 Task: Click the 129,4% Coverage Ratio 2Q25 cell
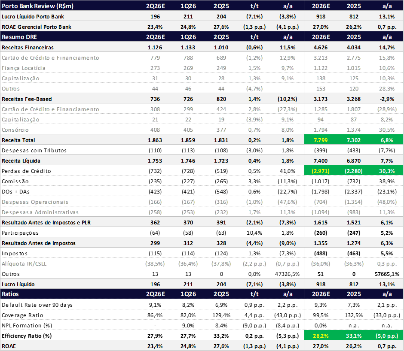point(221,315)
